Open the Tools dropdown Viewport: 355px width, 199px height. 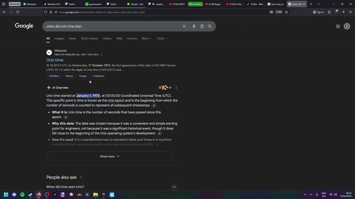click(162, 38)
